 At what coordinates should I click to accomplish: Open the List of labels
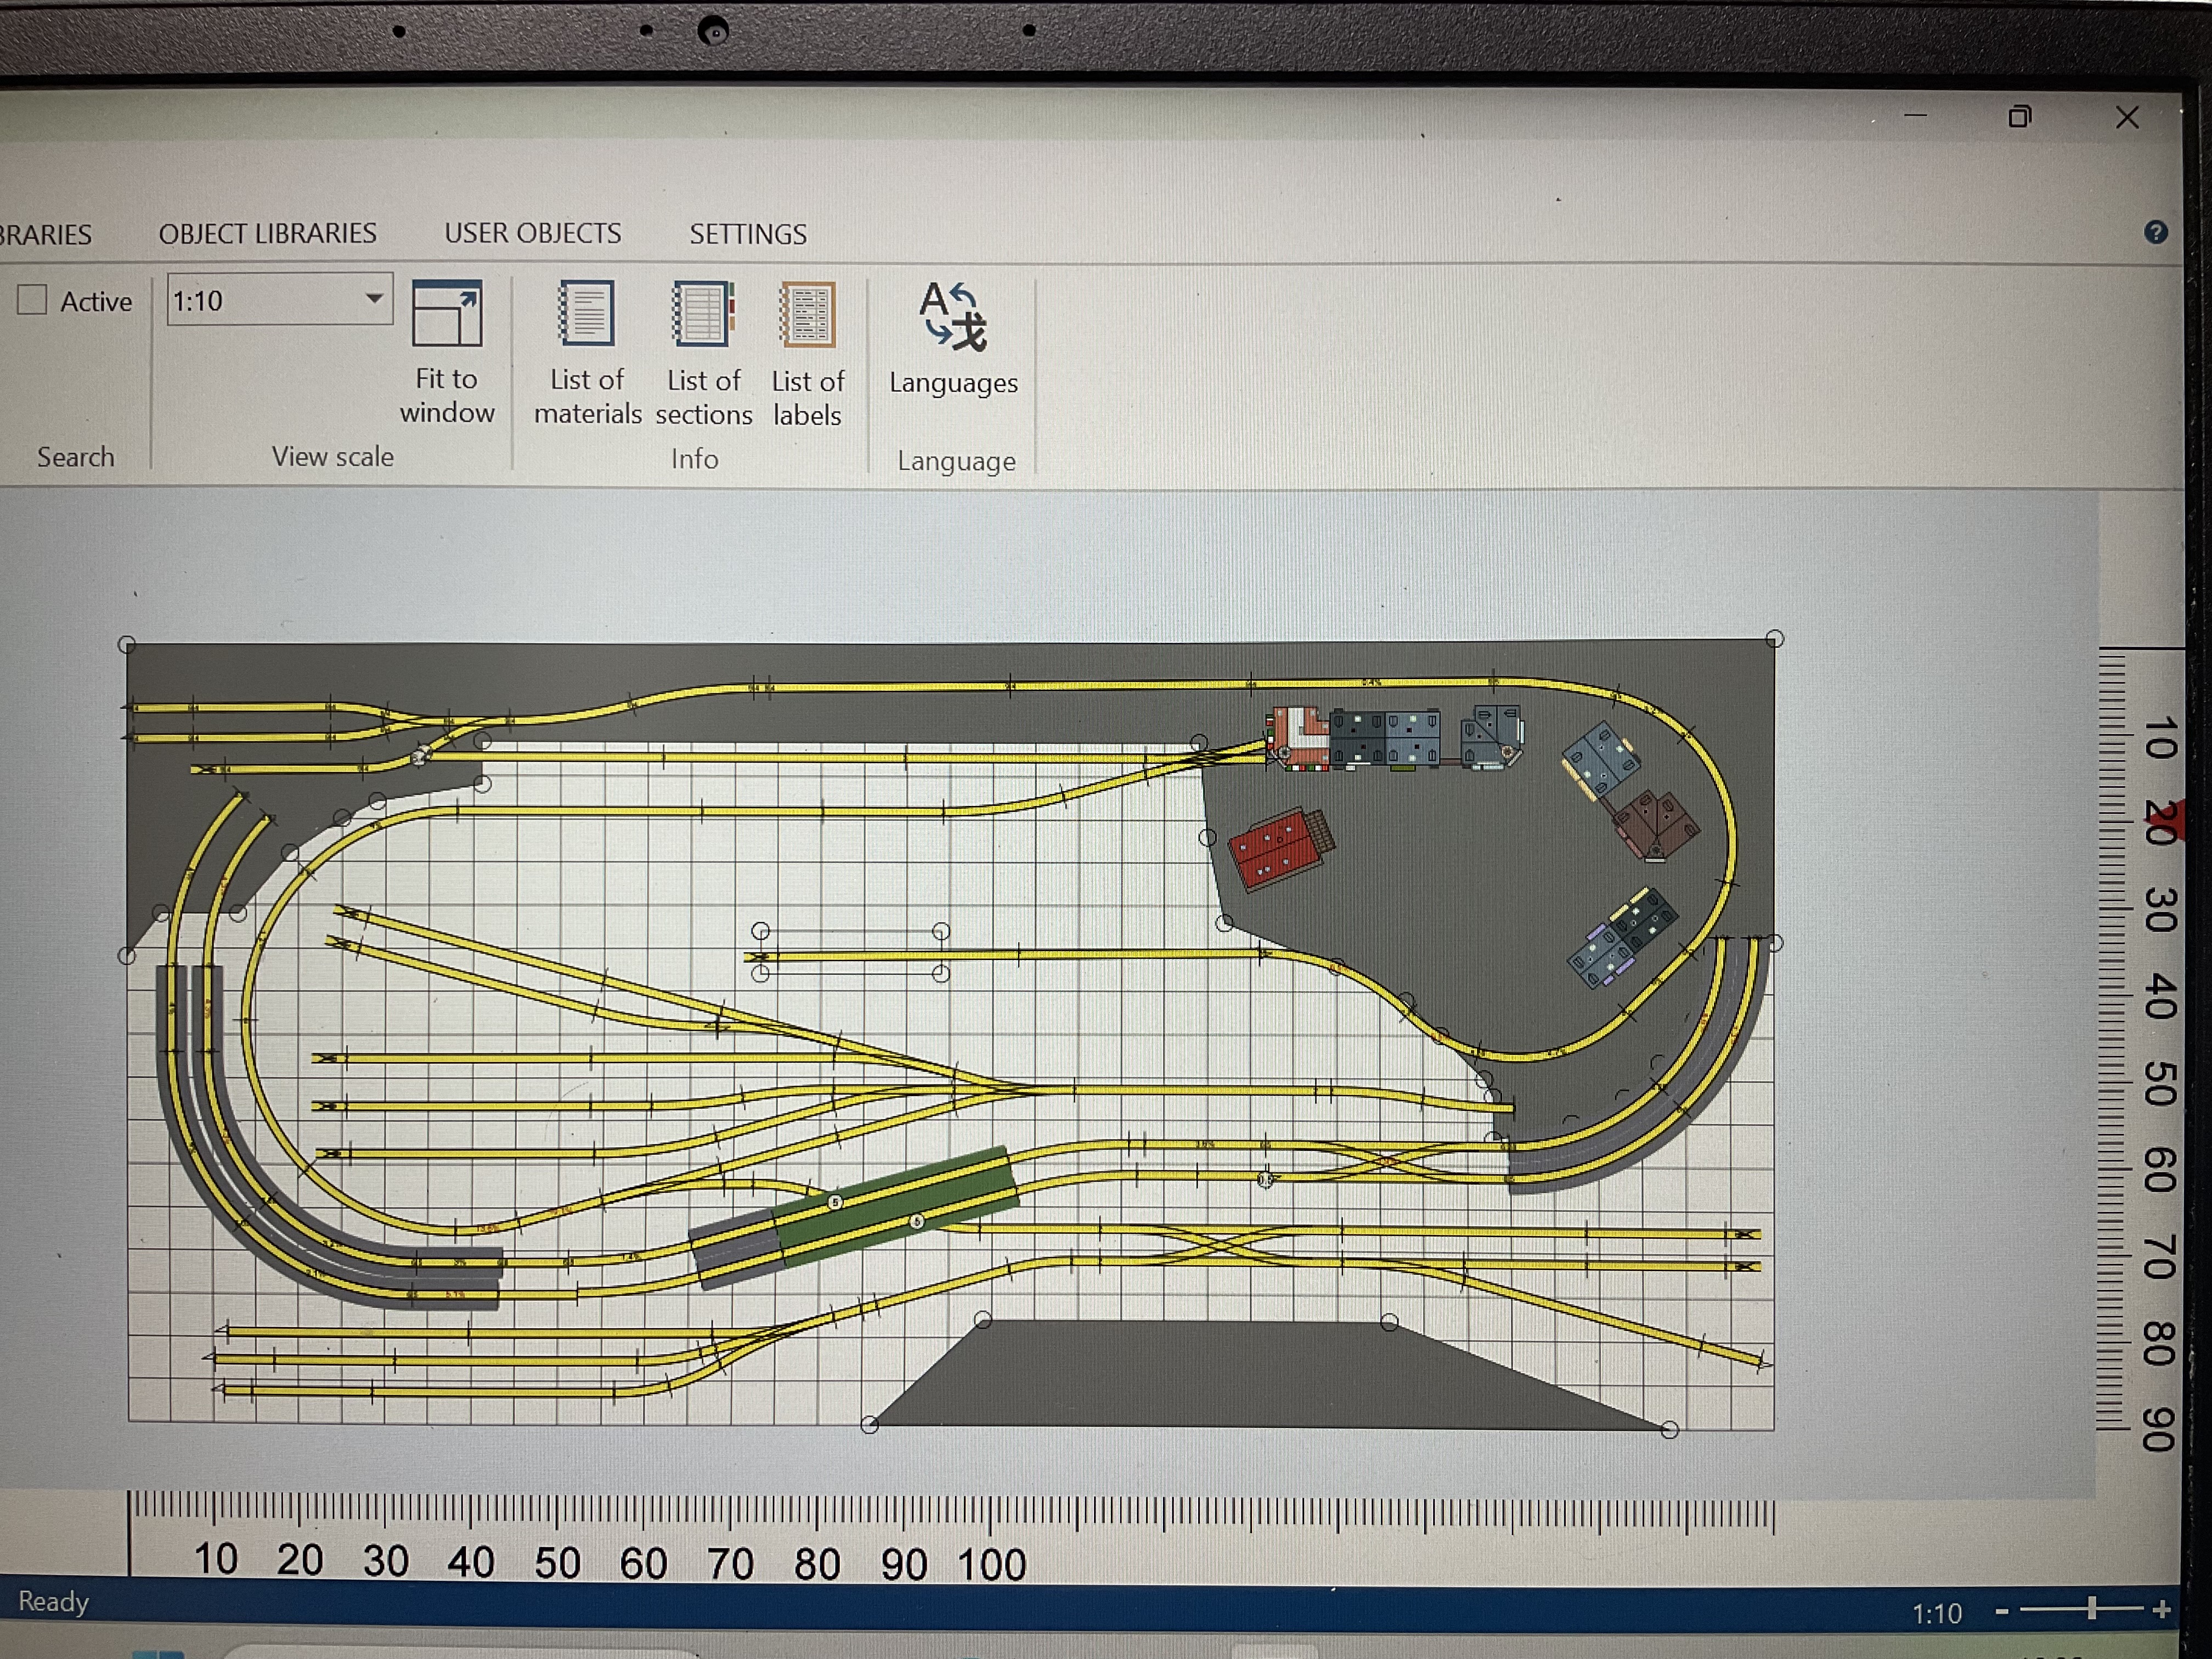[808, 354]
